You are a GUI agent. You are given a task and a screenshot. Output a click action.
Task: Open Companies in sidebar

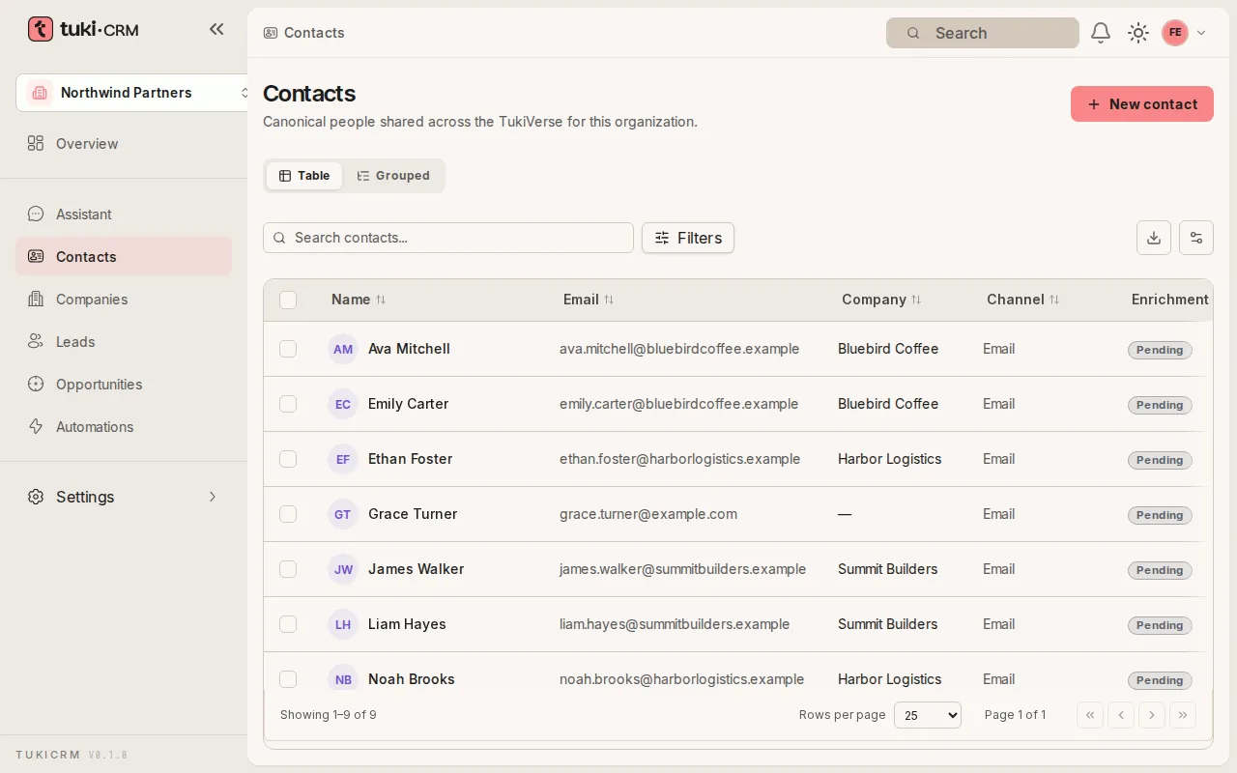124,300
